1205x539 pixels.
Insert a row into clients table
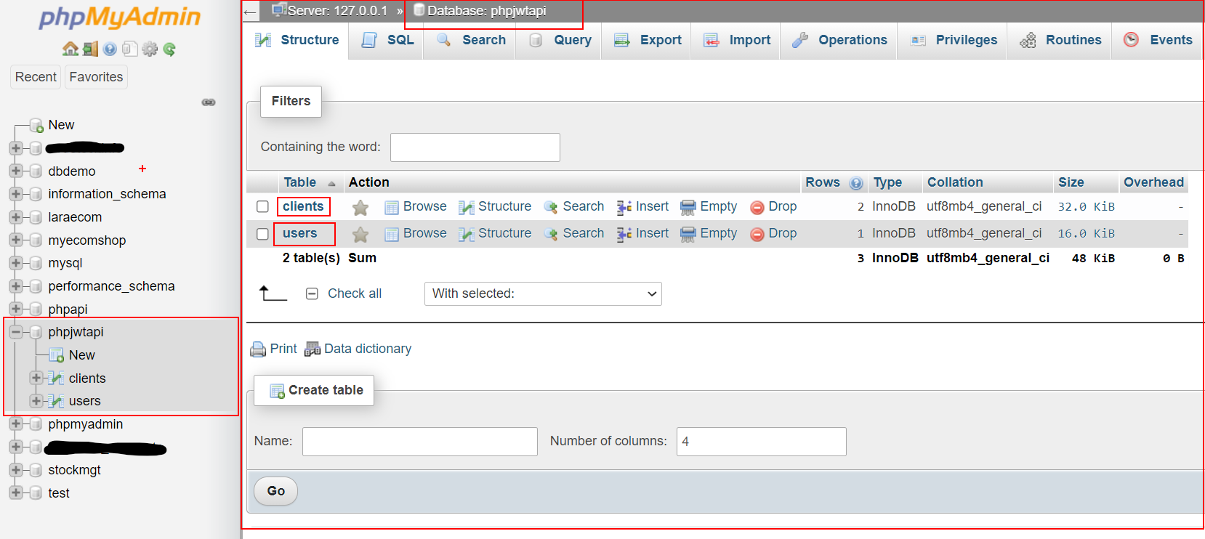tap(643, 207)
